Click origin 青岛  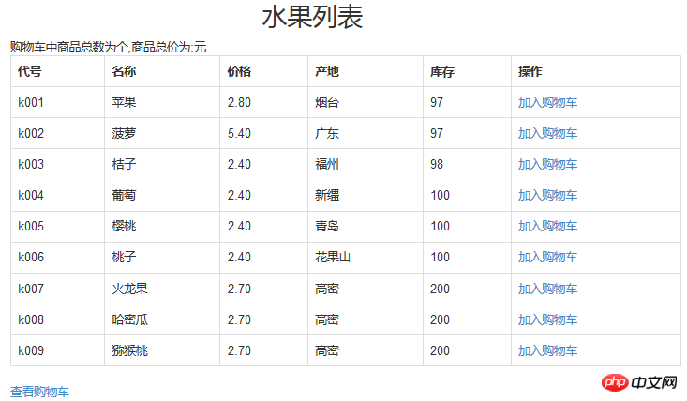[327, 227]
